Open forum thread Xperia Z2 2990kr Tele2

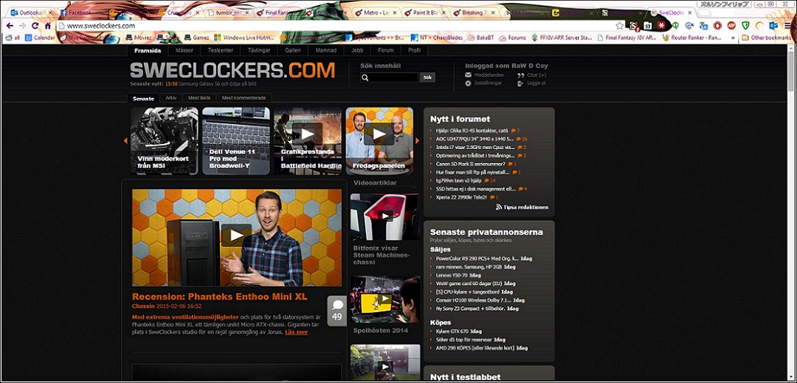[x=463, y=196]
